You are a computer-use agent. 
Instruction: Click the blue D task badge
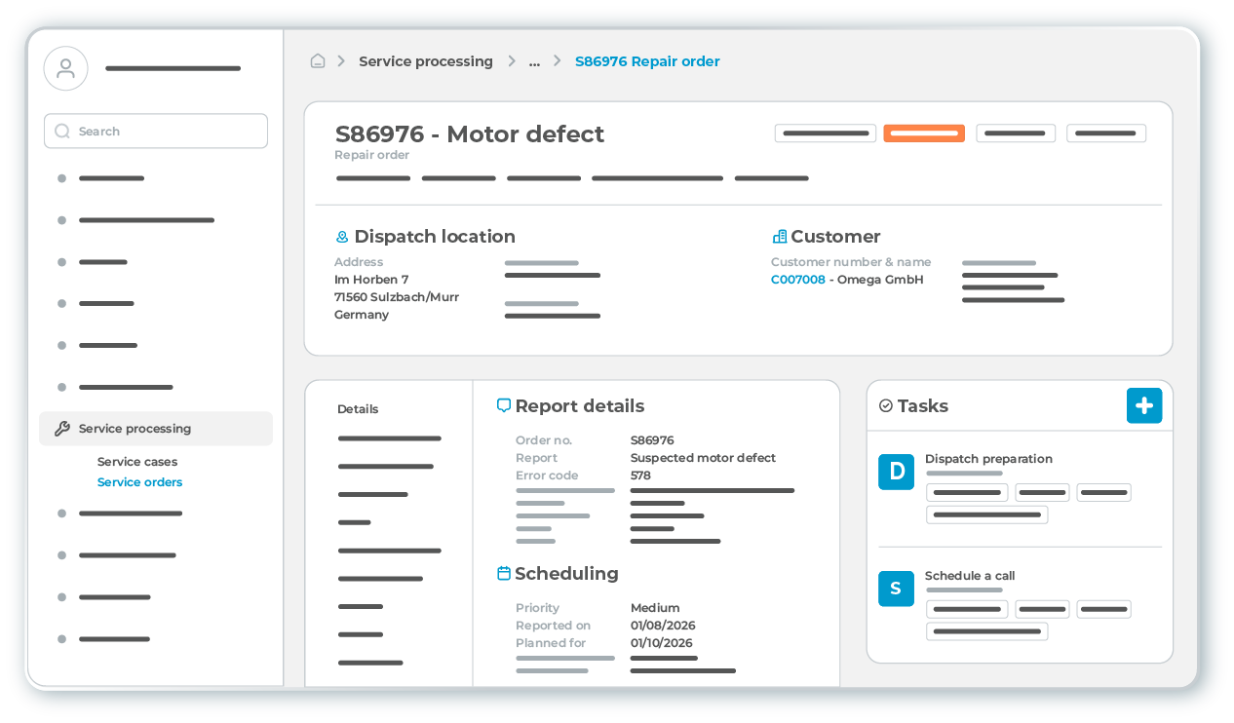tap(896, 472)
